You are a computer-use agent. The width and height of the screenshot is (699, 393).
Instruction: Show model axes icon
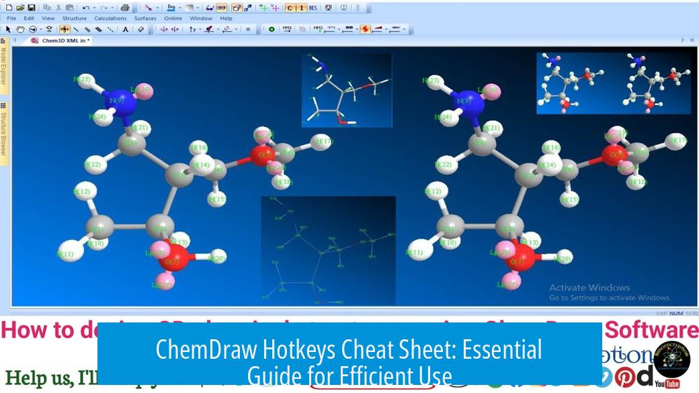point(264,7)
